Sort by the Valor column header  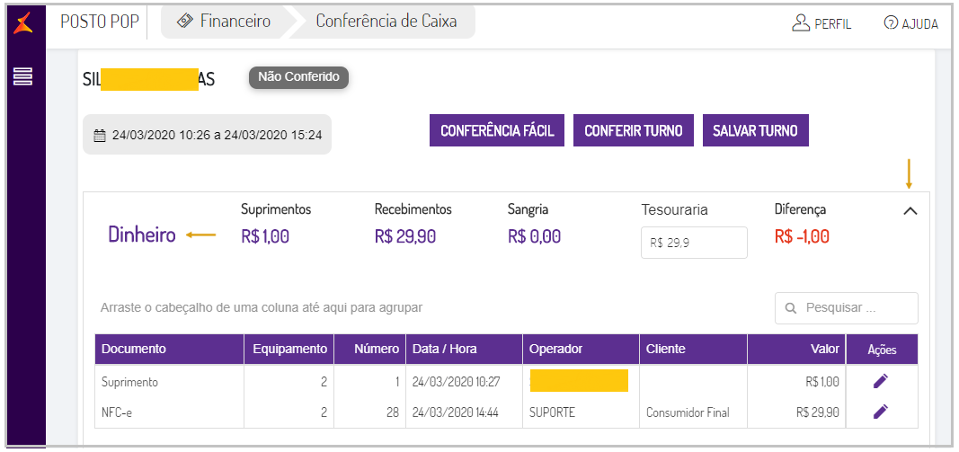point(824,349)
